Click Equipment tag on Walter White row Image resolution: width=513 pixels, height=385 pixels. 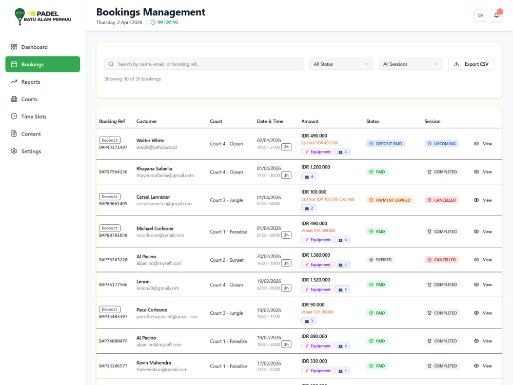(x=318, y=152)
